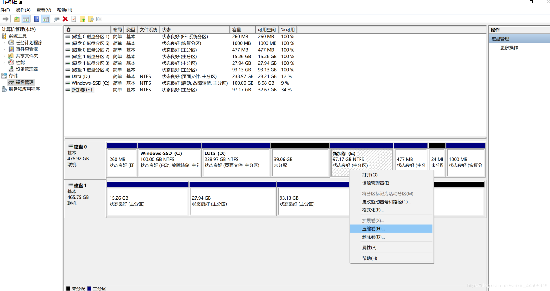The image size is (550, 291).
Task: Expand the 任务计划程序 tree node chevron
Action: (4, 42)
